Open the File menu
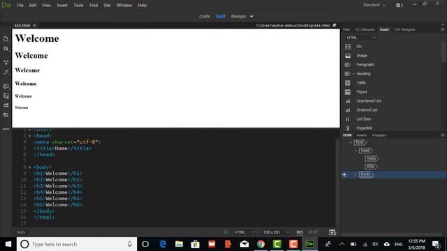The image size is (447, 251). pos(20,5)
